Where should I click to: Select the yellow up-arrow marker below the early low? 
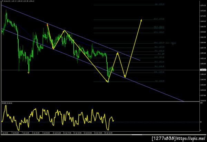29,72
